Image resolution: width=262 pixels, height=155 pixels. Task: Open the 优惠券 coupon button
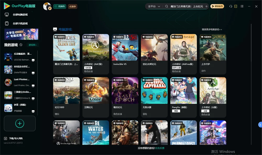(x=73, y=7)
